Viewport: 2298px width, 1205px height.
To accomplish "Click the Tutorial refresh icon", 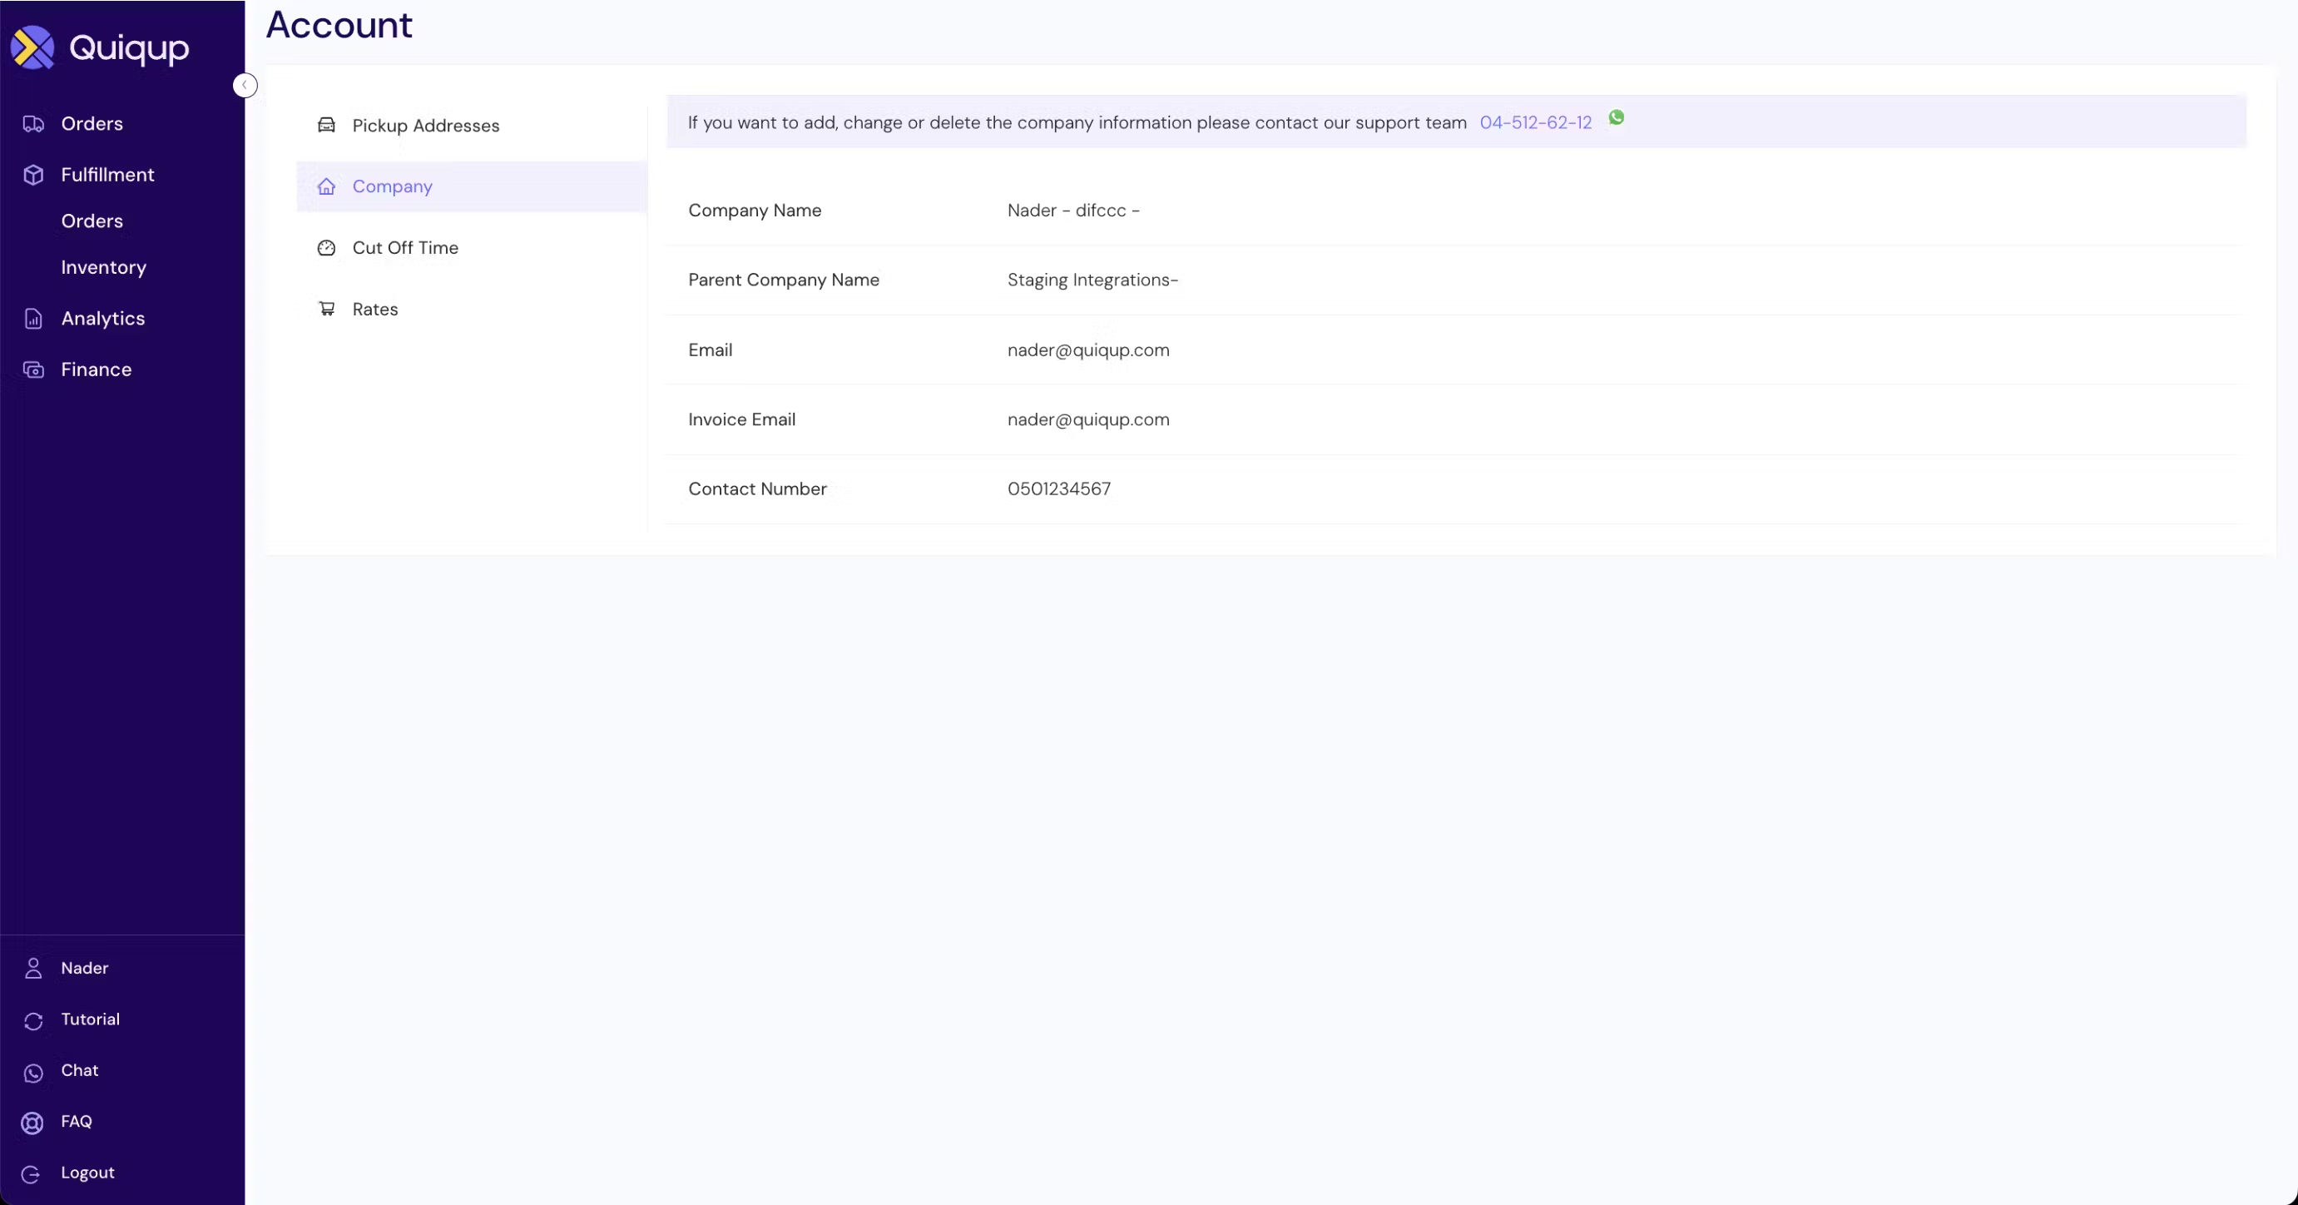I will (33, 1020).
